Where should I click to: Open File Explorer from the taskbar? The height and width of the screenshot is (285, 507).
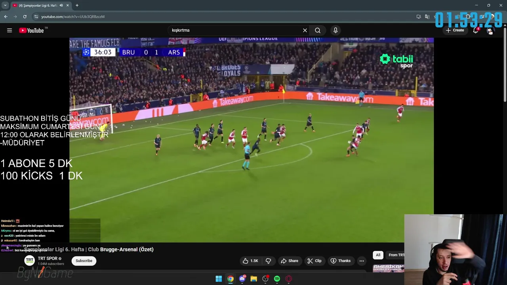(x=254, y=279)
